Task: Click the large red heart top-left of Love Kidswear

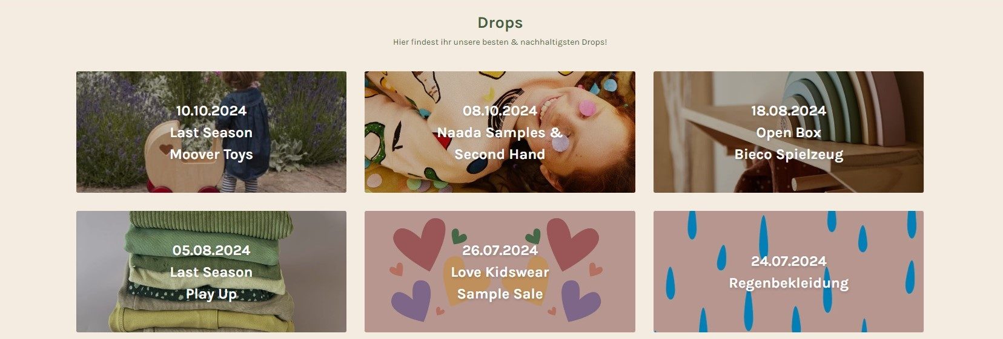Action: 419,243
